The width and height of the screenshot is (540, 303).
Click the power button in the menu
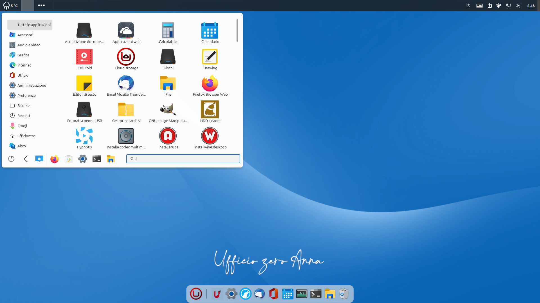[x=11, y=159]
